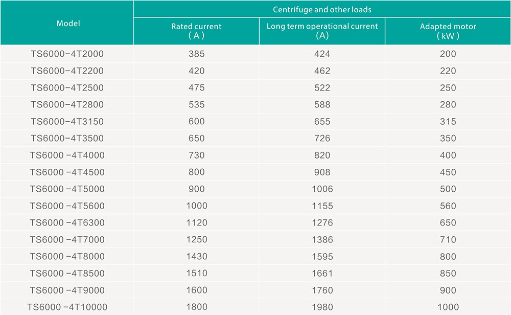The image size is (511, 315).
Task: Select the rated current 1120 cell
Action: point(196,222)
